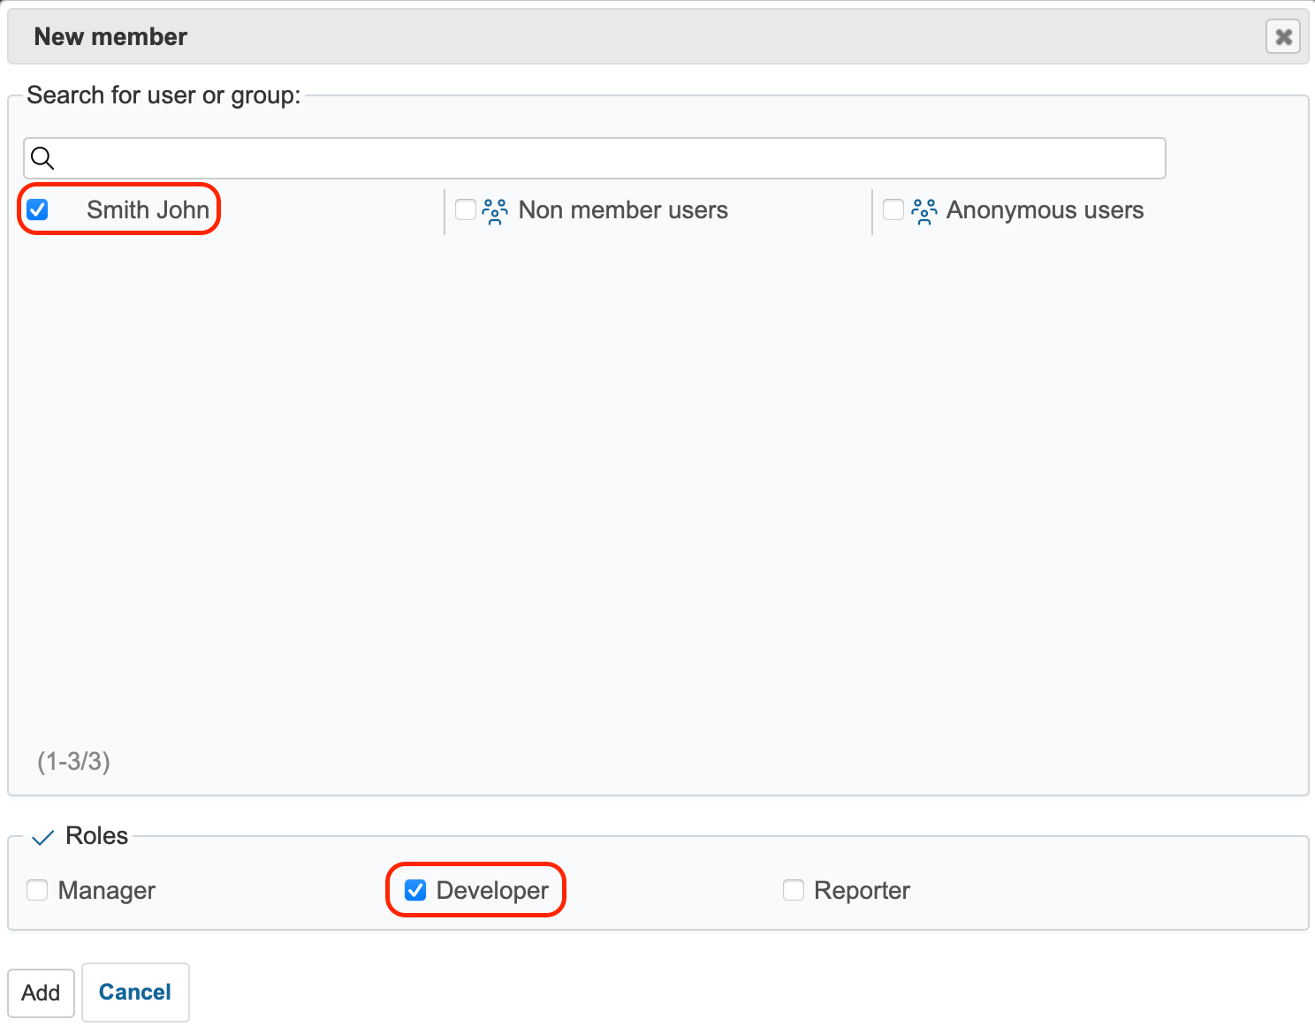Check the Reporter role checkbox
The height and width of the screenshot is (1027, 1315).
[793, 890]
